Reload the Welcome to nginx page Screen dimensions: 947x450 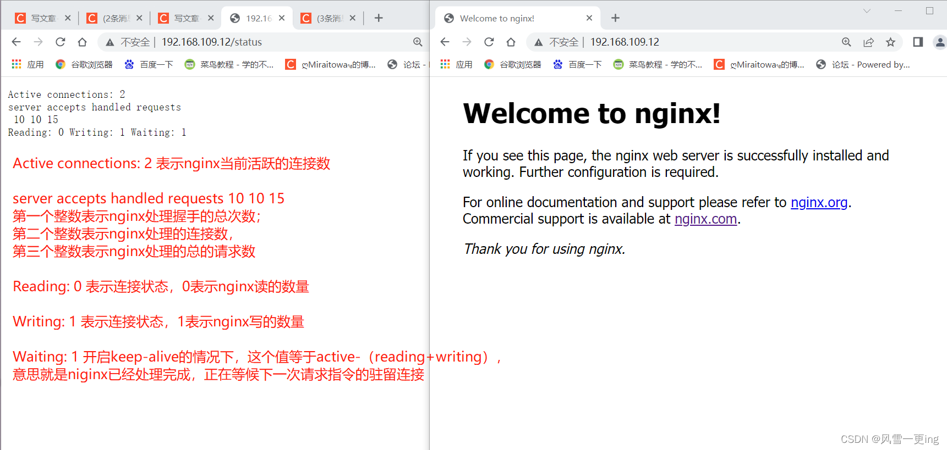click(489, 42)
